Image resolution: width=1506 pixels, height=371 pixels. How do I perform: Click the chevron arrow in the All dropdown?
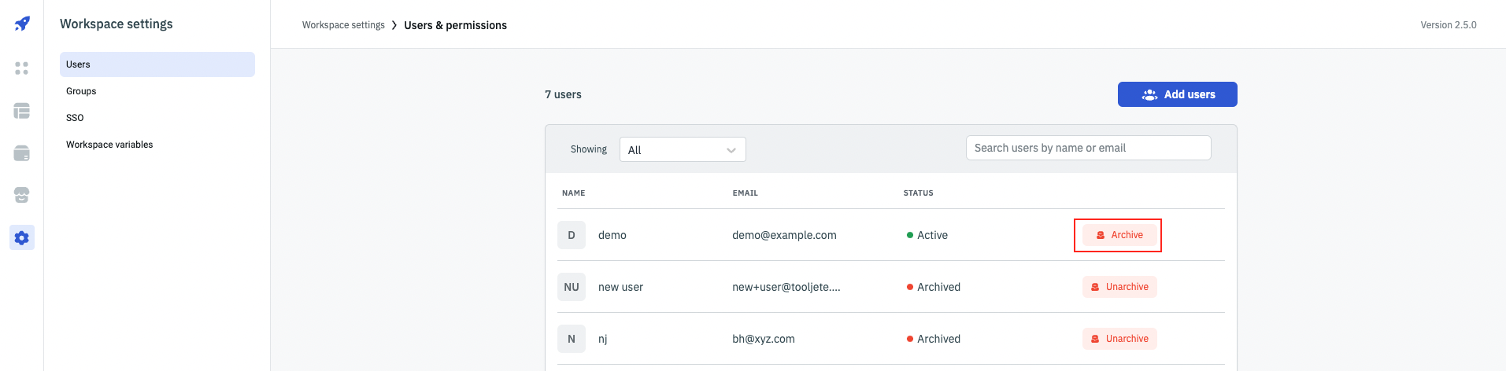pyautogui.click(x=731, y=150)
